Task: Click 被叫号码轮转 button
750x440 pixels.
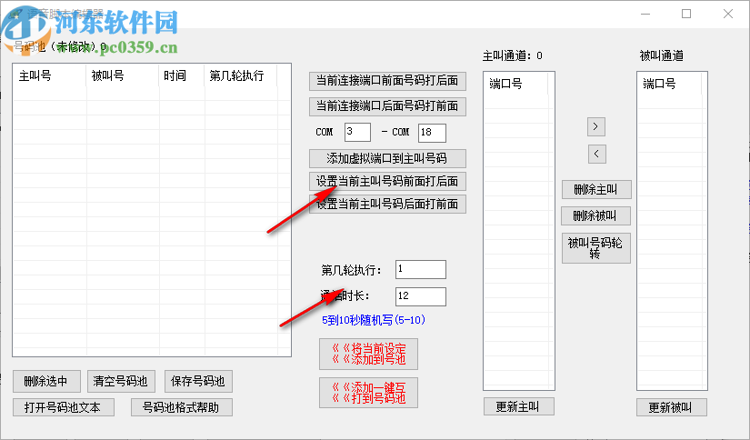Action: click(596, 248)
